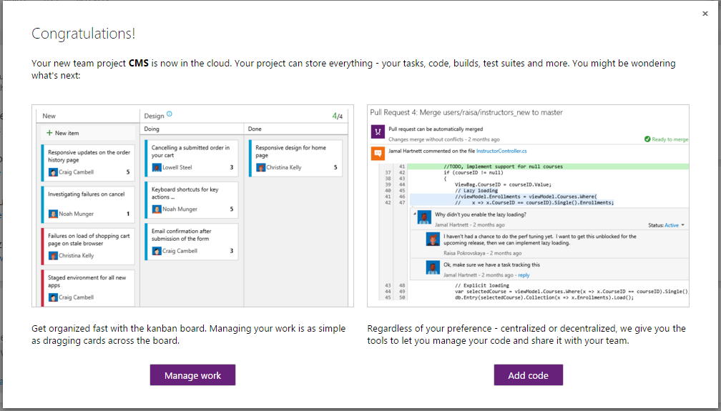721x411 pixels.
Task: Click the orange code comment icon
Action: point(377,152)
